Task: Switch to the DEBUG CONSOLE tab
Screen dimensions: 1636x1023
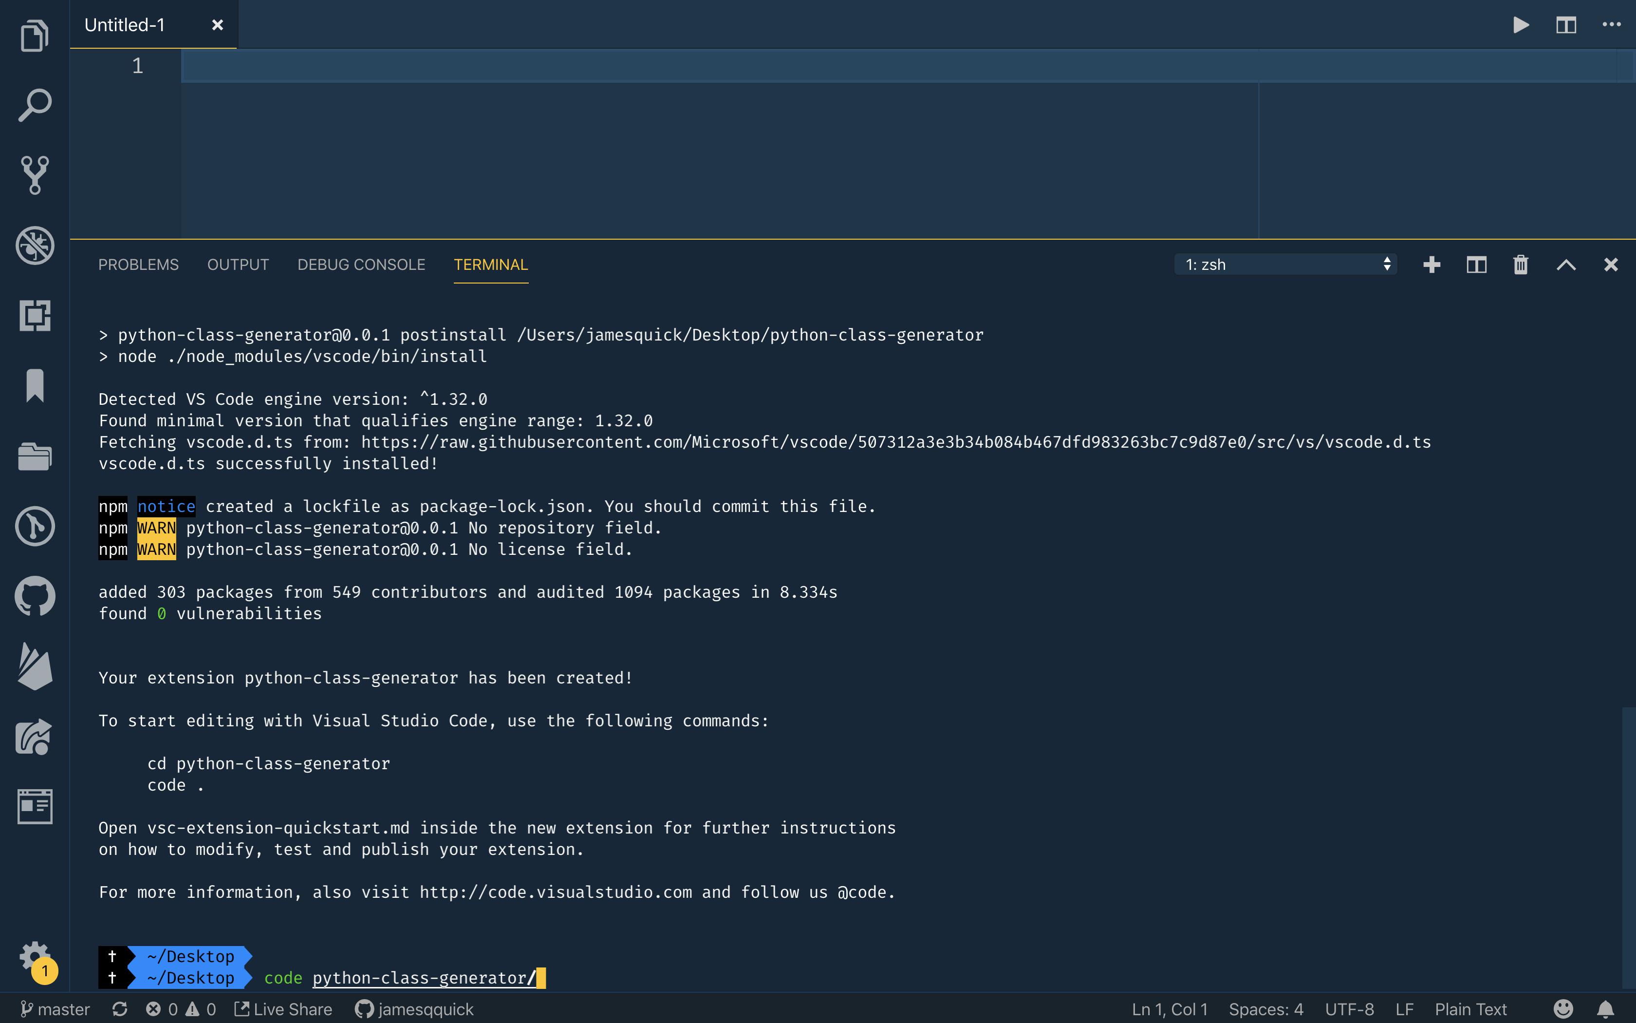Action: point(361,265)
